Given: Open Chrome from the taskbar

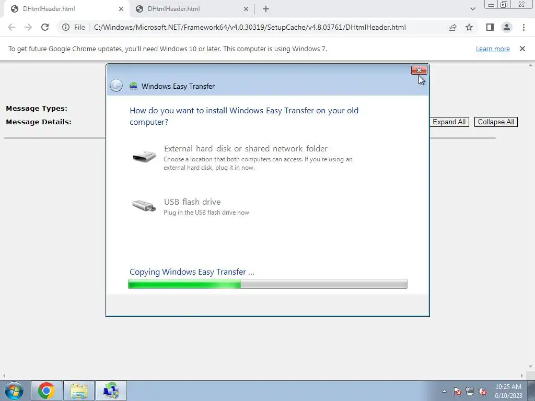Looking at the screenshot, I should click(x=46, y=391).
